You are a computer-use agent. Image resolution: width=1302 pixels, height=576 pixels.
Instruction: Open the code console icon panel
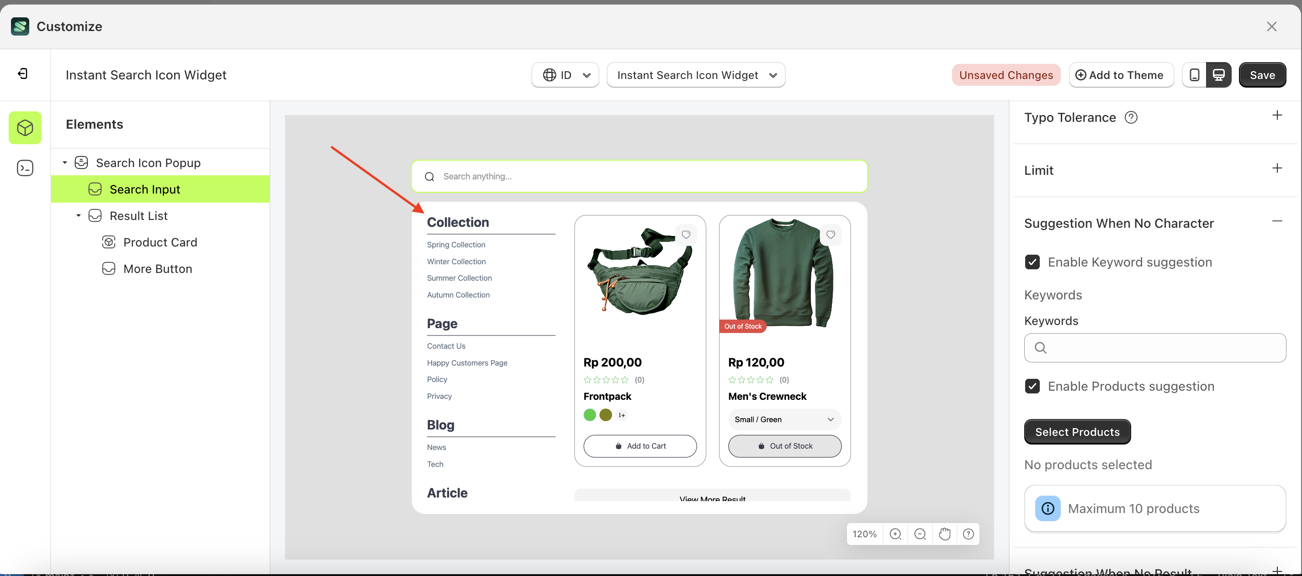(x=25, y=168)
